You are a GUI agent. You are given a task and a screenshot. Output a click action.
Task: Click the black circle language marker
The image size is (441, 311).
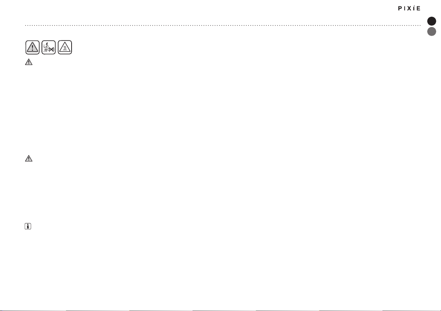click(432, 21)
